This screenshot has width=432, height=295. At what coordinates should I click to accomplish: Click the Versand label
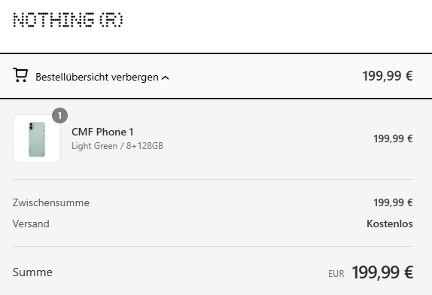(31, 224)
